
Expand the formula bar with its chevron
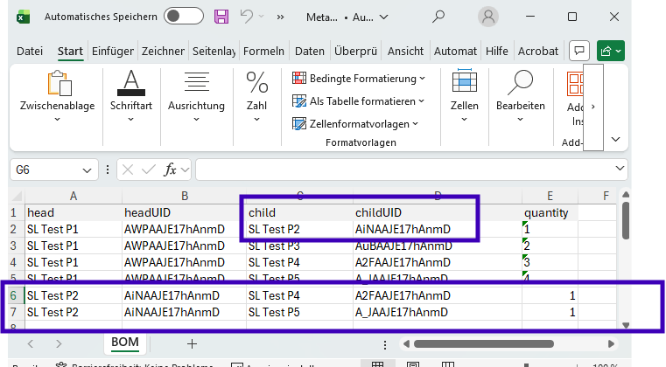620,169
